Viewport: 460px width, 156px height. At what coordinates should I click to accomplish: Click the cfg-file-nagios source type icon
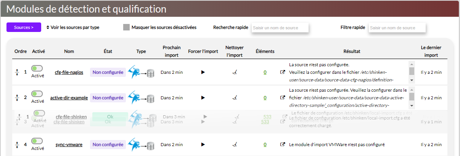(141, 72)
